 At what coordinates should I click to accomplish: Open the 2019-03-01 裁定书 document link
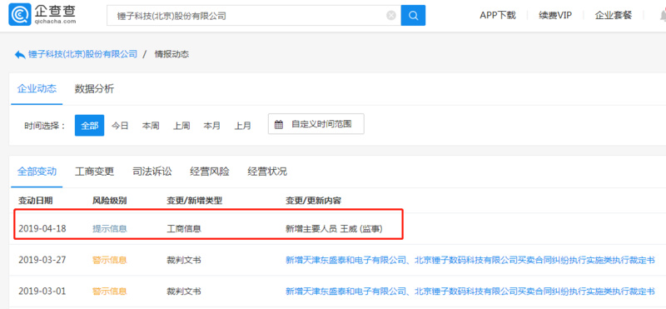(x=470, y=292)
